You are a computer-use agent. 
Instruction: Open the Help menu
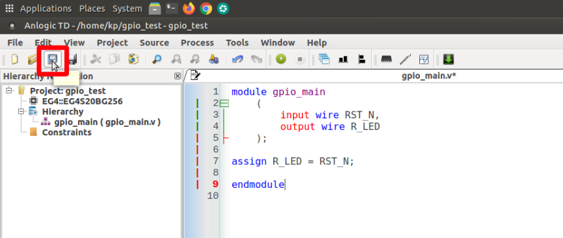317,43
